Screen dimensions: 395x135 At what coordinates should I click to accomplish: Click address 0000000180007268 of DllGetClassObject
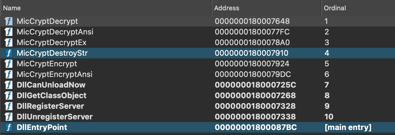coord(255,96)
